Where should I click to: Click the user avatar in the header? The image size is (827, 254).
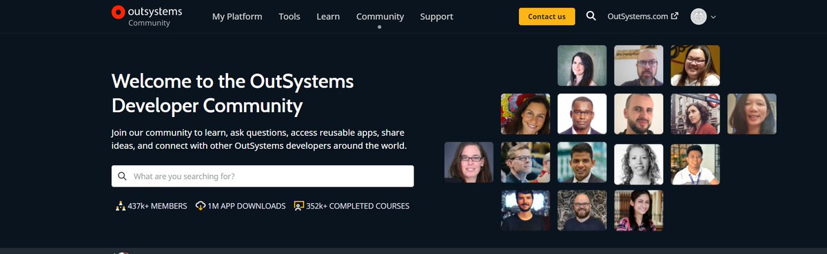698,17
